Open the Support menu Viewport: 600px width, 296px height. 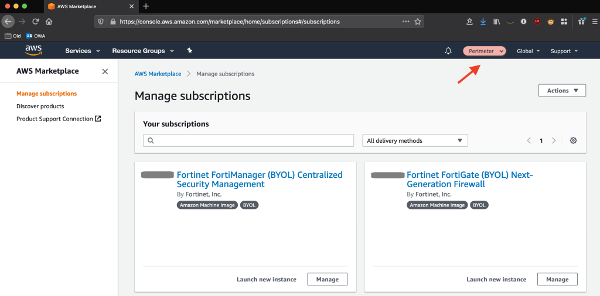[x=564, y=51]
